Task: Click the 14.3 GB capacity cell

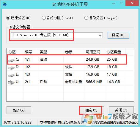Action: (x=113, y=82)
